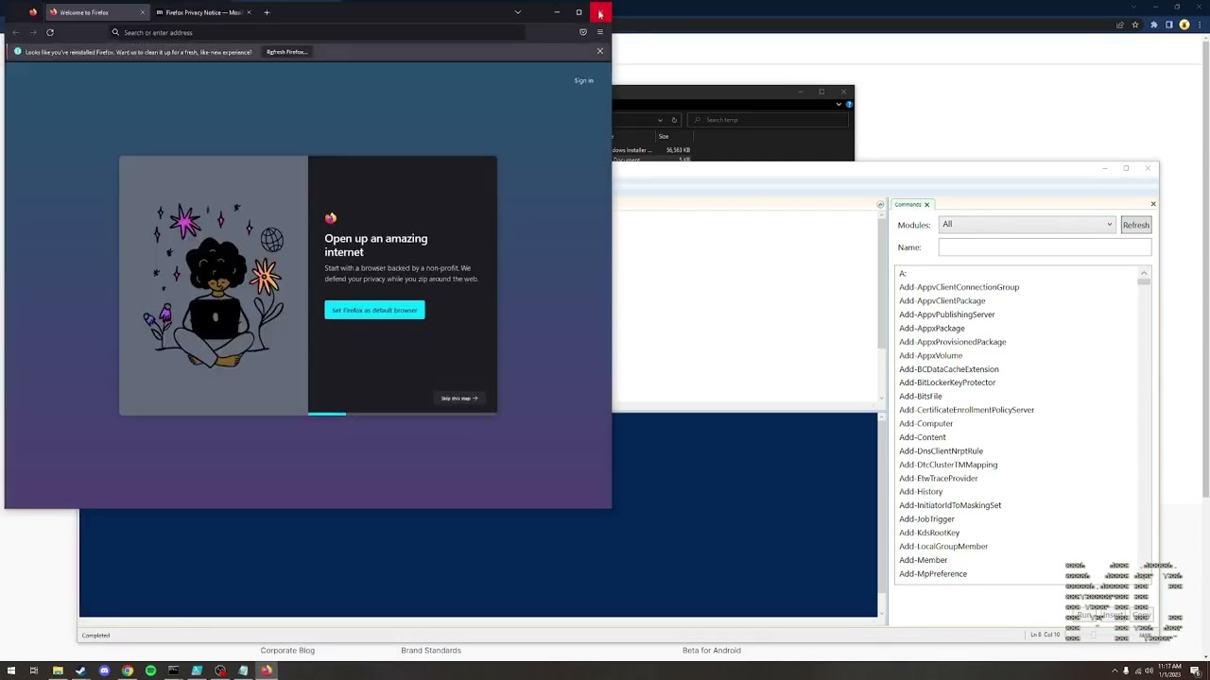Open Spotify from the taskbar
Image resolution: width=1210 pixels, height=680 pixels.
(x=150, y=671)
